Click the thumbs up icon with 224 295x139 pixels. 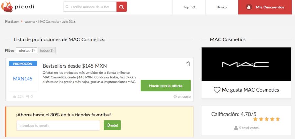(x=14, y=97)
